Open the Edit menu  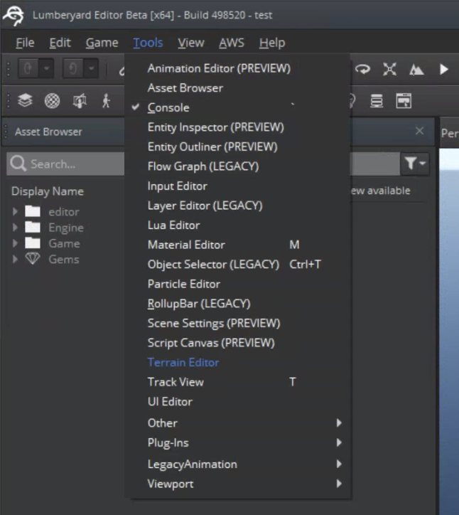pos(60,43)
